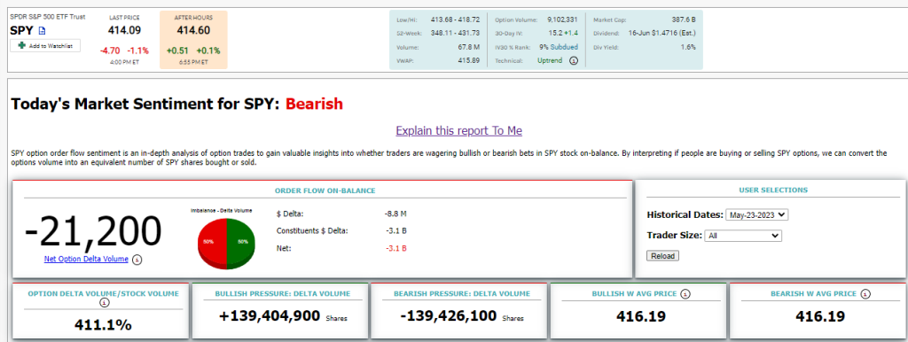This screenshot has width=908, height=342.
Task: Click the Constituents $ Delta -3.1 B value
Action: tap(395, 231)
